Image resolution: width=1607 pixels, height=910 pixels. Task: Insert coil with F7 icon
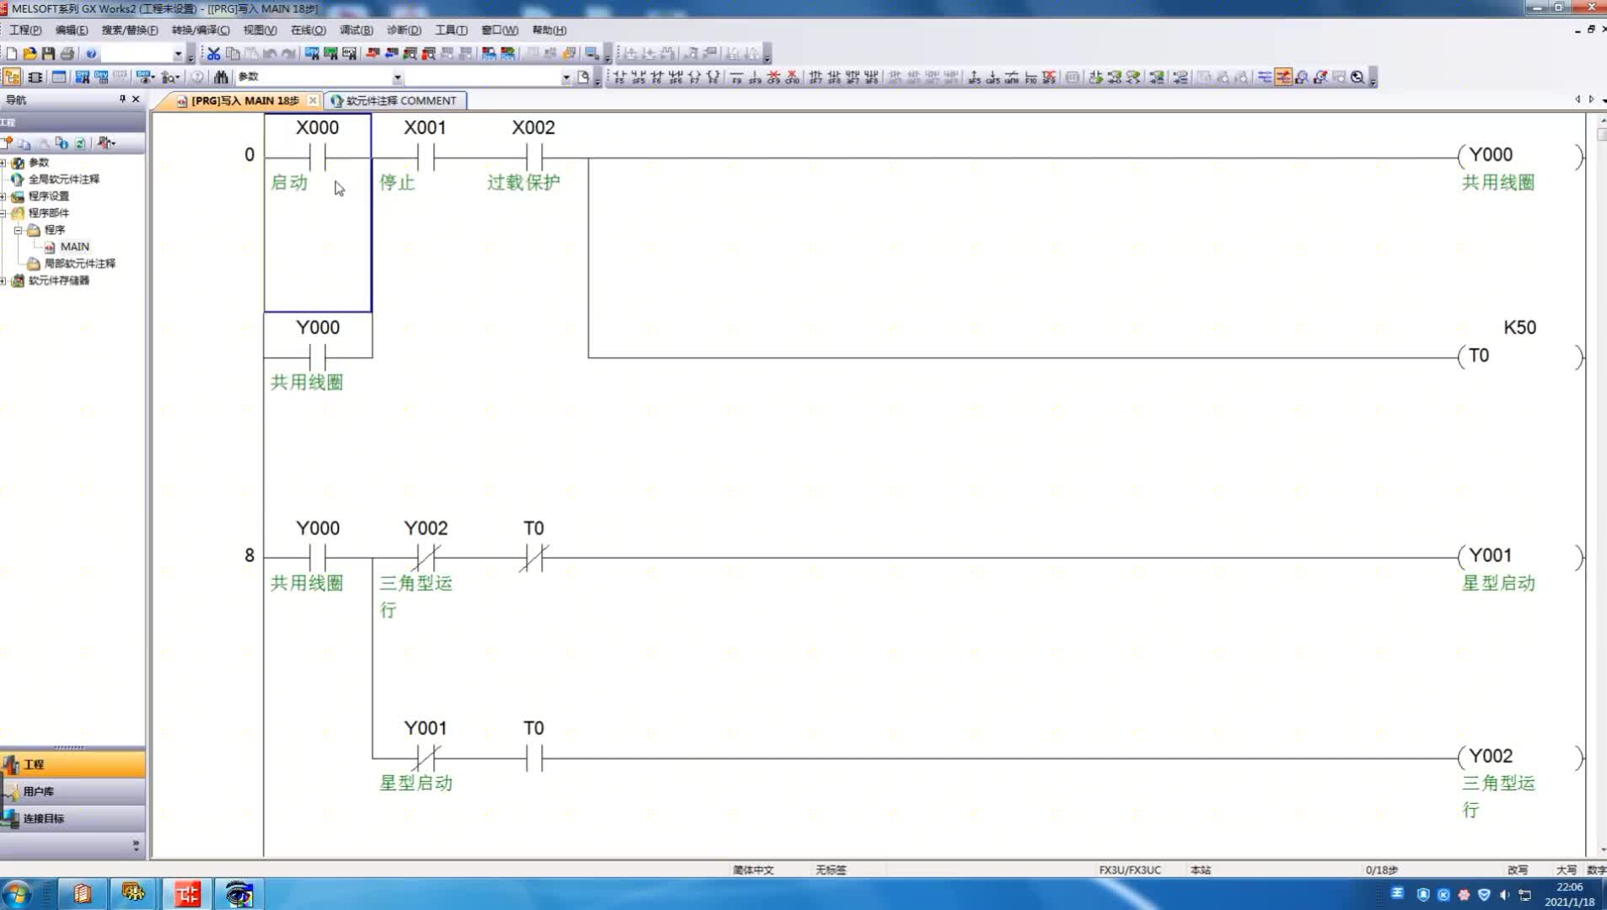tap(694, 77)
